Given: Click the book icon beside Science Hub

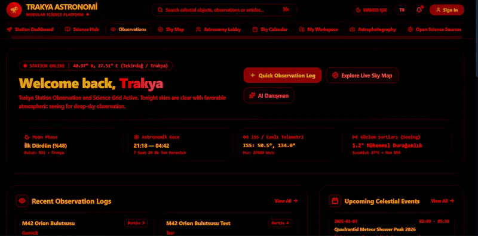Looking at the screenshot, I should coord(68,30).
